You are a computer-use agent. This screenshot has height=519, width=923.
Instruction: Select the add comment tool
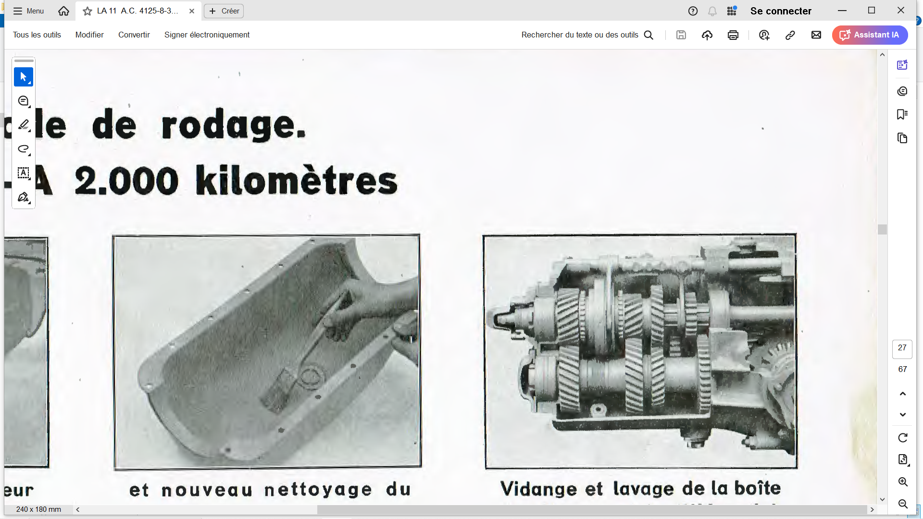click(23, 101)
